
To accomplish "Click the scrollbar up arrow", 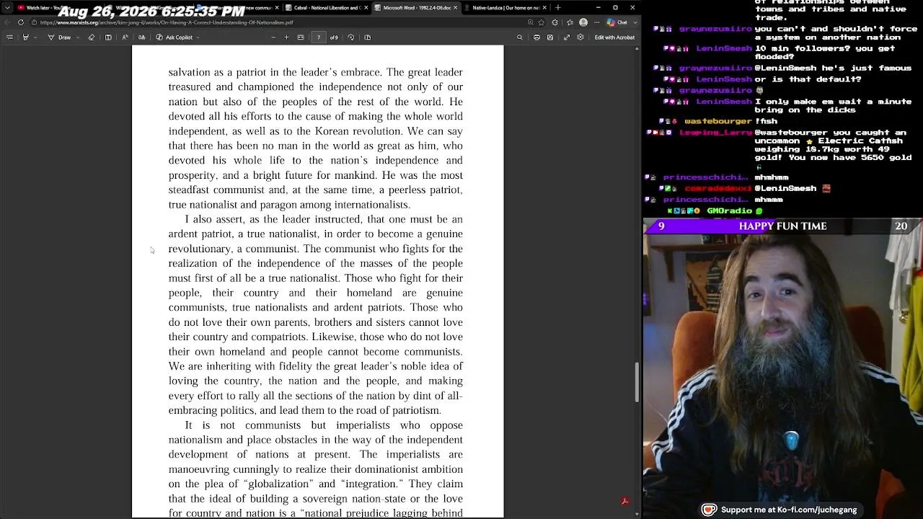I will (637, 49).
